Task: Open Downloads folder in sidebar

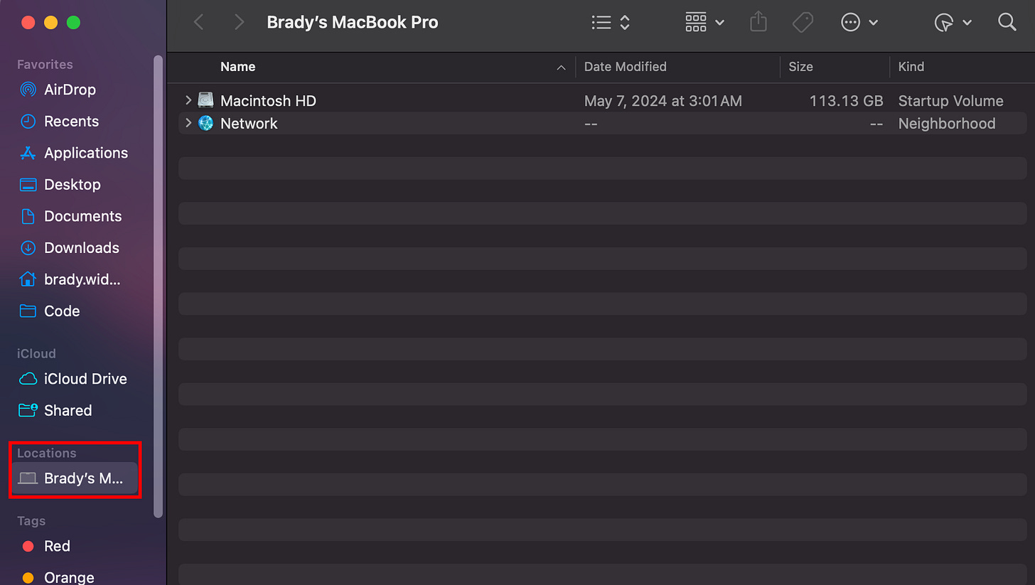Action: [x=81, y=248]
